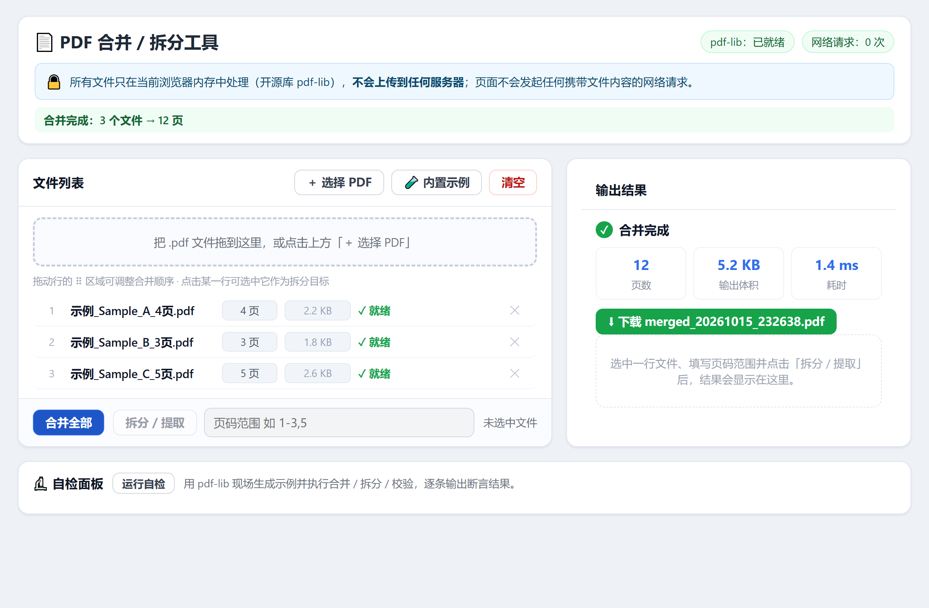929x608 pixels.
Task: Select the row 示例_Sample_A_4页.pdf
Action: tap(285, 310)
